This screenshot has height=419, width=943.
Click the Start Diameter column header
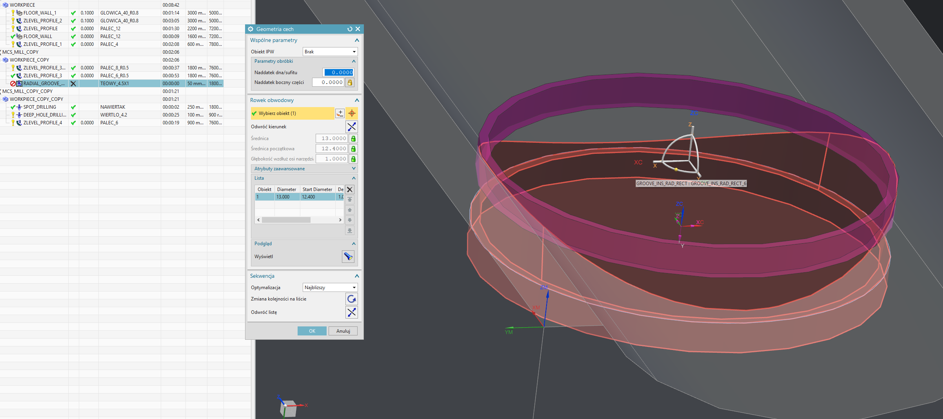(x=317, y=189)
